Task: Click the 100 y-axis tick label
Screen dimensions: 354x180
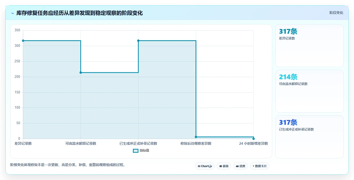Action: point(17,108)
